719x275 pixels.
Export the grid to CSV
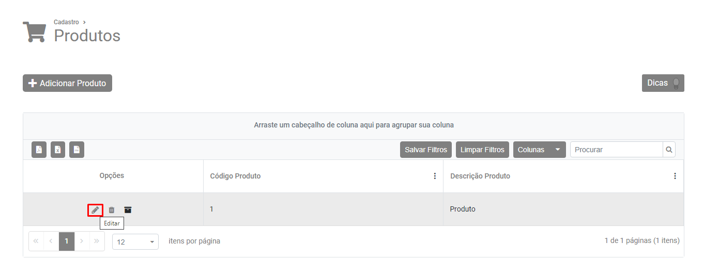click(77, 150)
